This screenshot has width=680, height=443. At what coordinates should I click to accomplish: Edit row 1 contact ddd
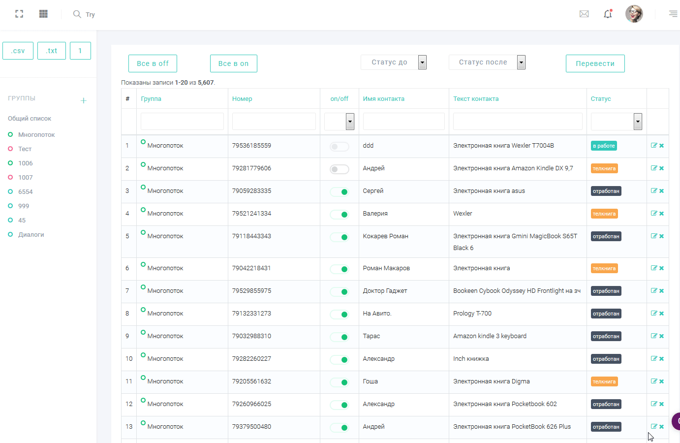click(x=654, y=145)
